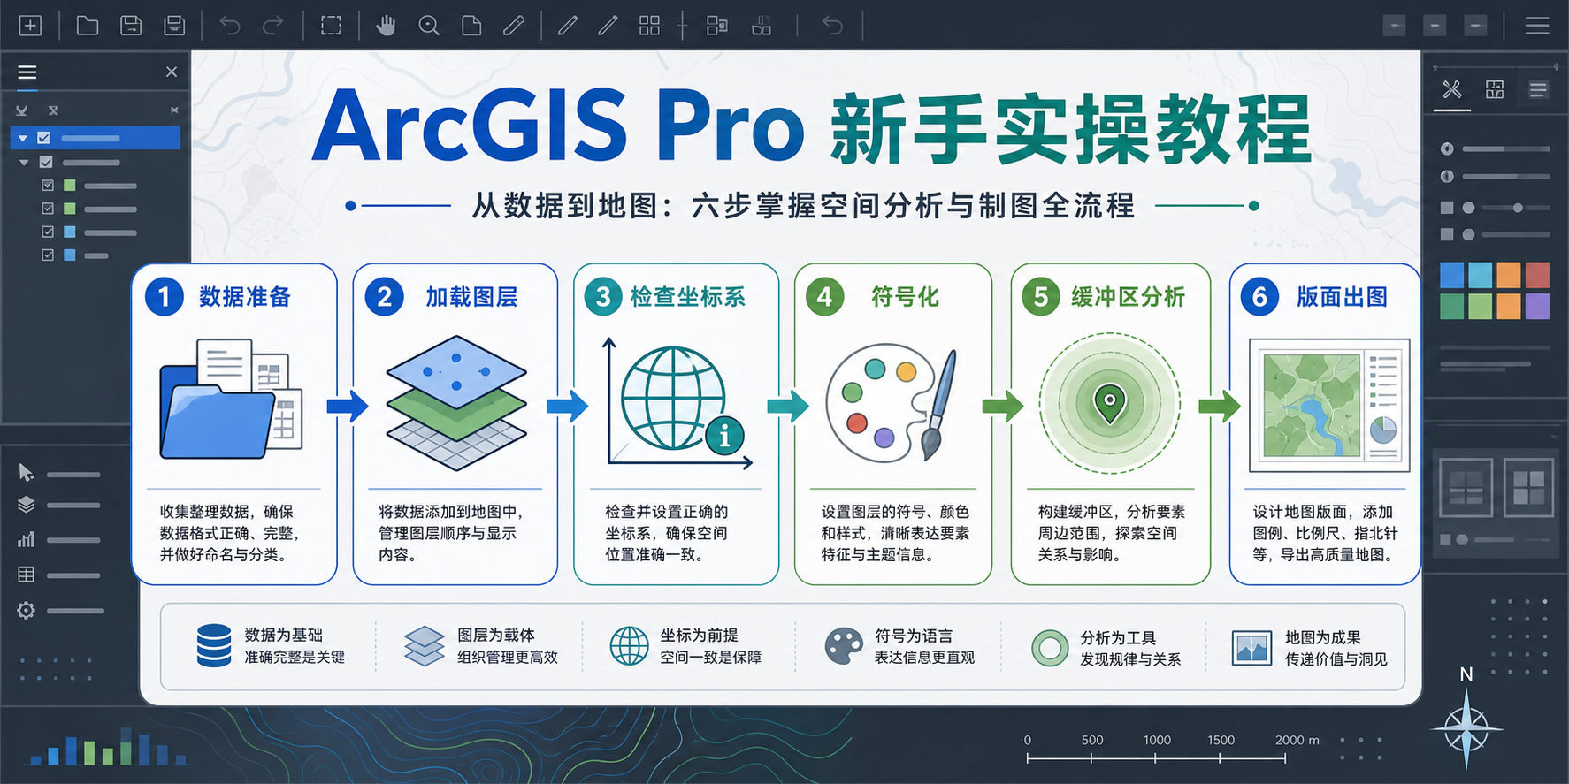Collapse the highlighted blue layer group arrow

[23, 138]
